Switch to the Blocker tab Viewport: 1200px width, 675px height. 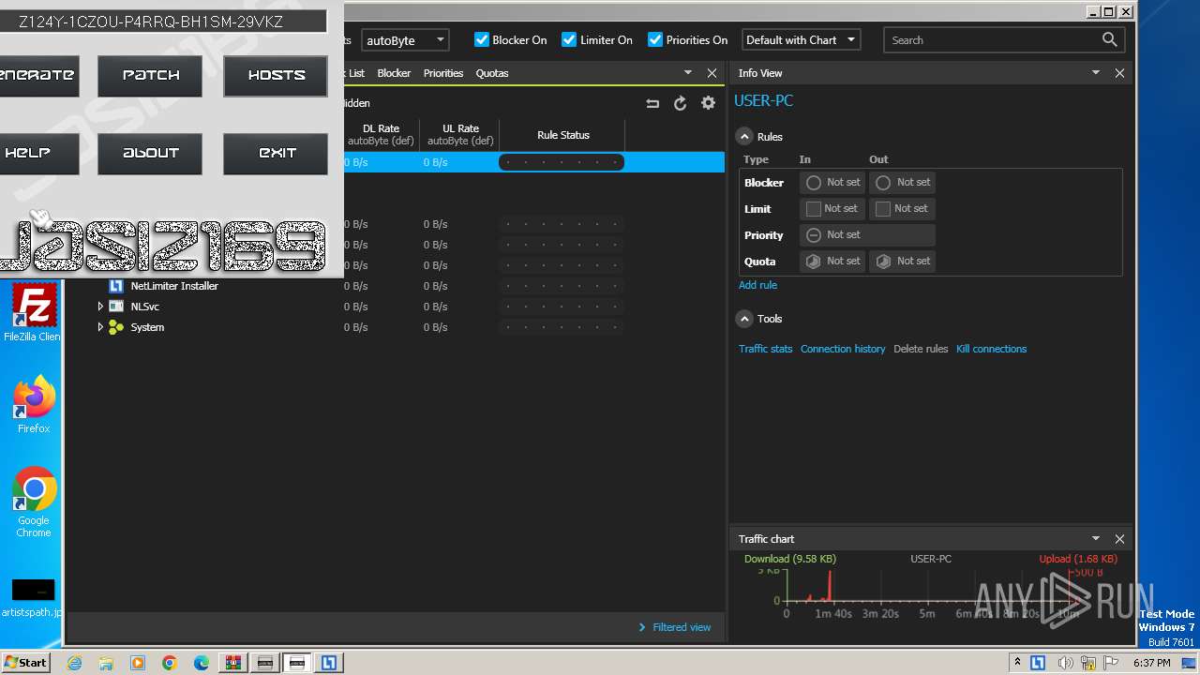tap(394, 73)
